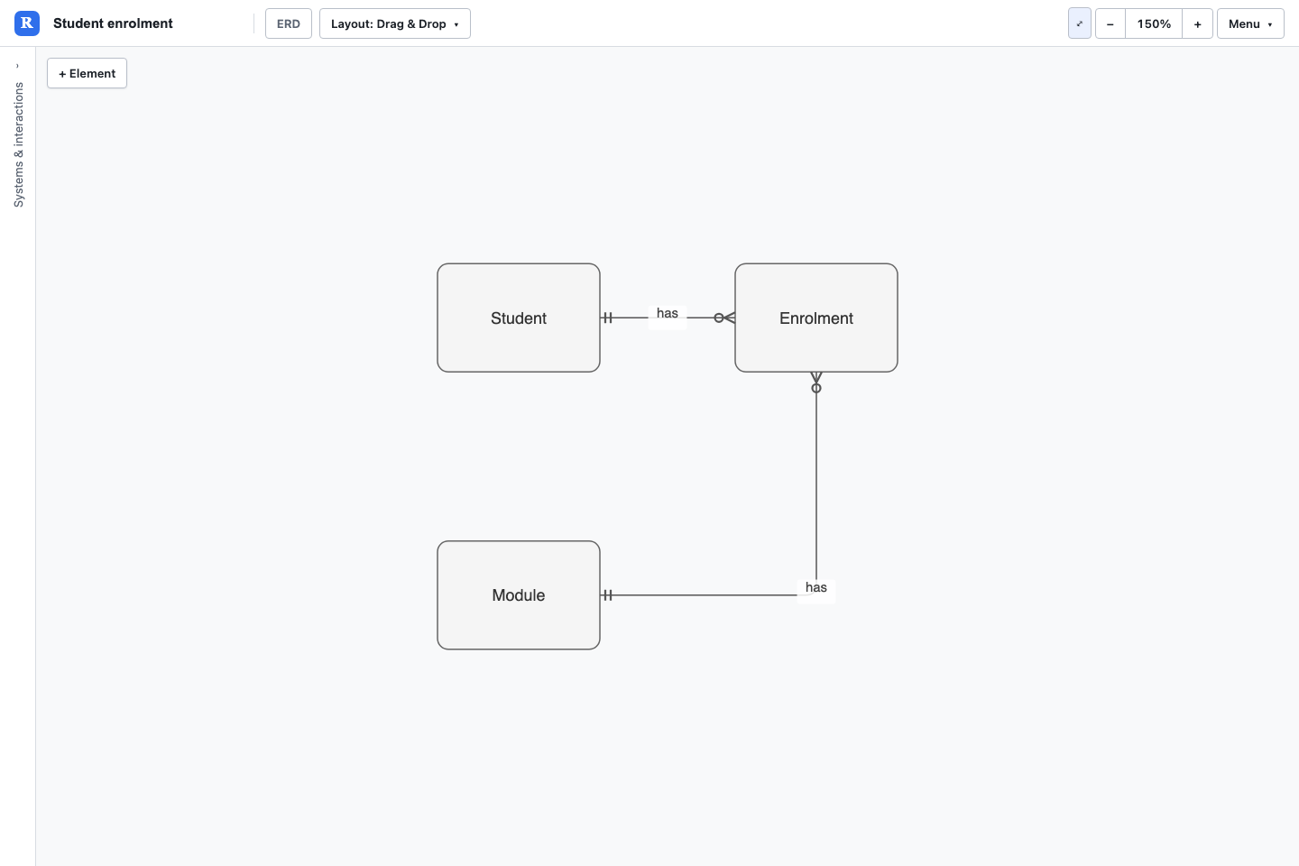Click the one-and-only-one marker beside Module
Viewport: 1299px width, 866px height.
[607, 595]
